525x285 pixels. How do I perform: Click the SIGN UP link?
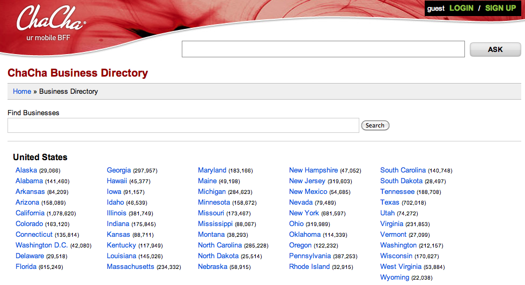[500, 8]
